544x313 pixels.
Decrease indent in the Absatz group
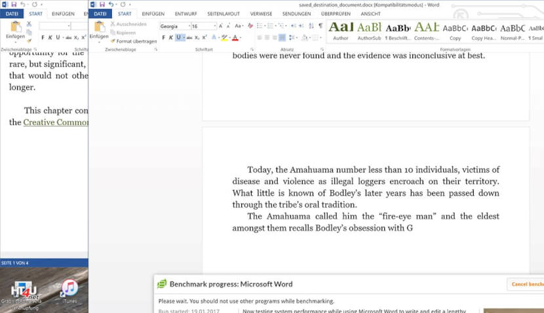pyautogui.click(x=294, y=26)
